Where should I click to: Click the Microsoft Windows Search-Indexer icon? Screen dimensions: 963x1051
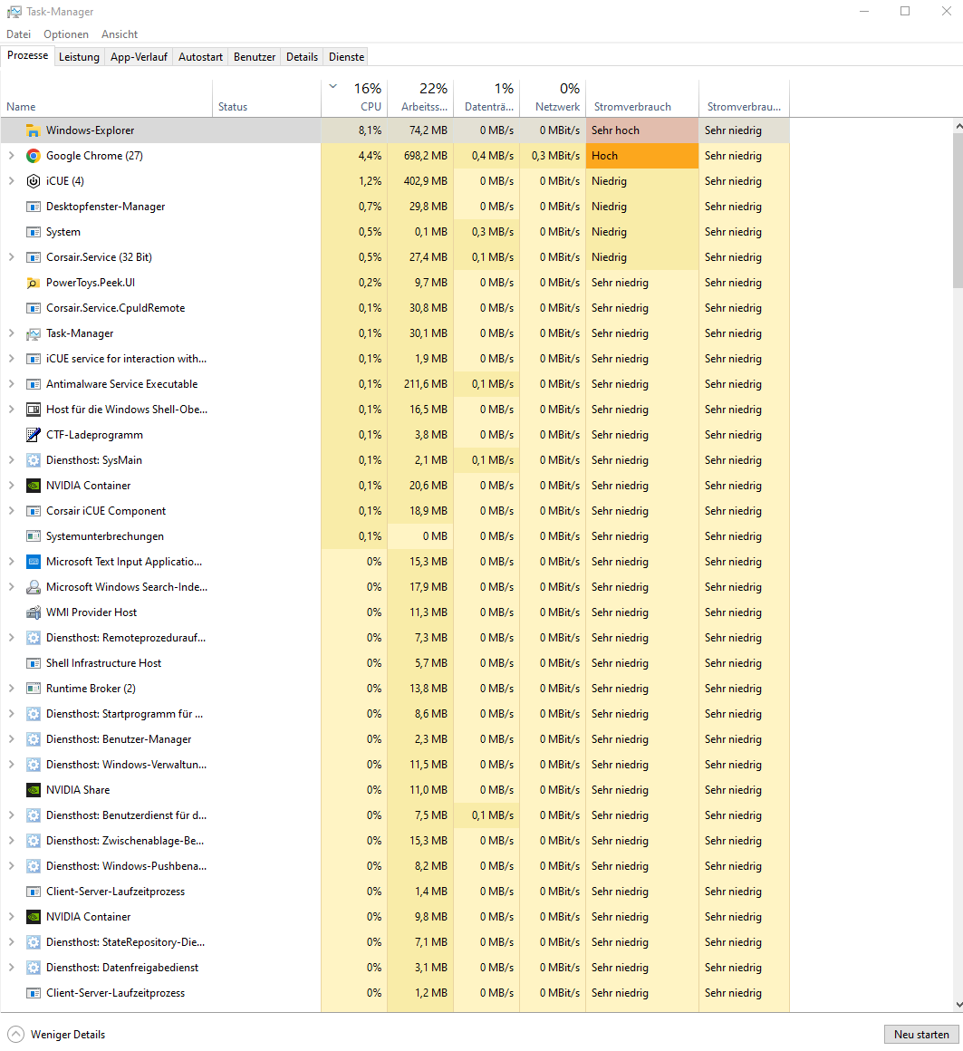(x=33, y=587)
